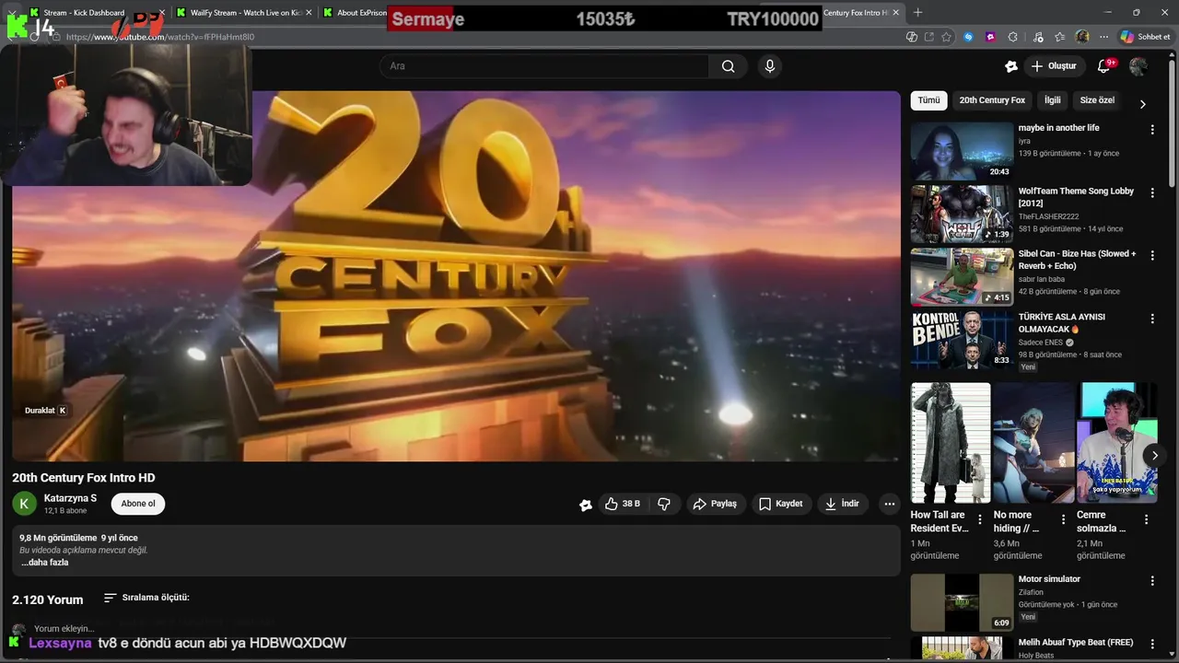Viewport: 1179px width, 663px height.
Task: Open maybe in another life thumbnail
Action: [x=962, y=151]
